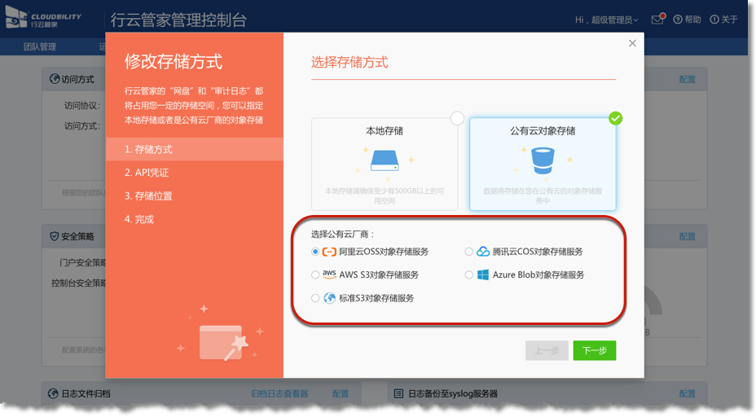Click the 日志备份至syslog服务器 list icon
This screenshot has height=417, width=756.
[398, 394]
